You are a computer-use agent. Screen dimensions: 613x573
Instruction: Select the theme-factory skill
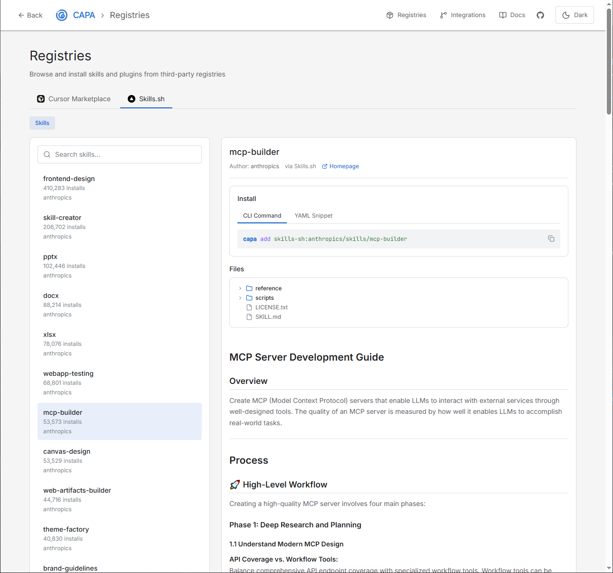click(120, 538)
